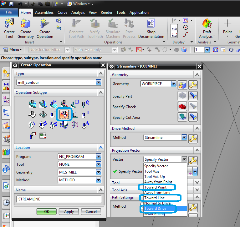240x227 pixels.
Task: Open the WORKPIECE Geometry dropdown
Action: pyautogui.click(x=174, y=84)
